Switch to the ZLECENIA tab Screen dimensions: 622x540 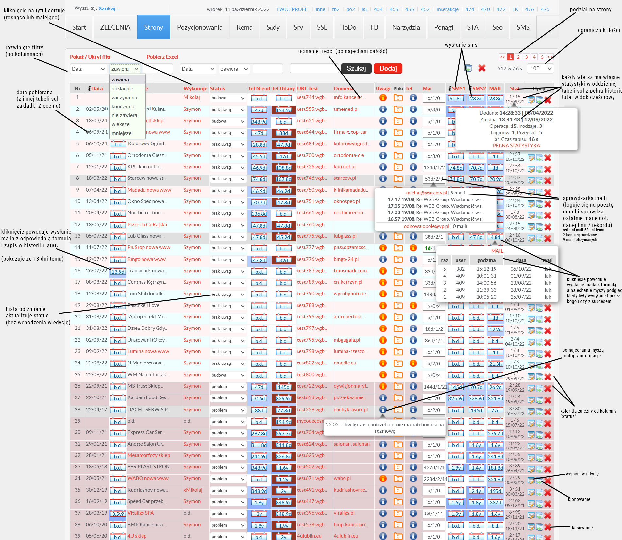coord(115,27)
